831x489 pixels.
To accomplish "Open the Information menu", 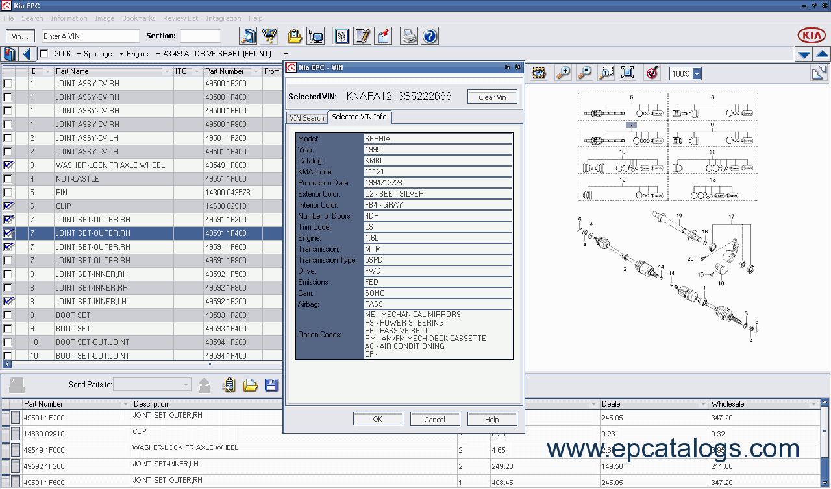I will (x=69, y=18).
